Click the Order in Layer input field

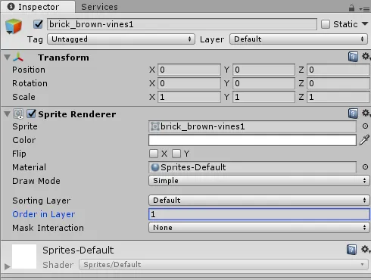coord(259,214)
